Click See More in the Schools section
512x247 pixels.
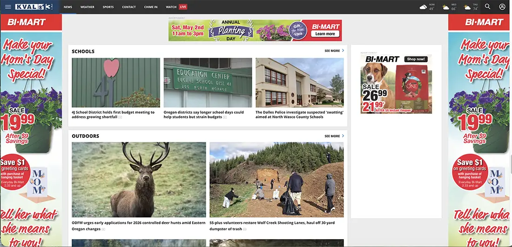(334, 51)
